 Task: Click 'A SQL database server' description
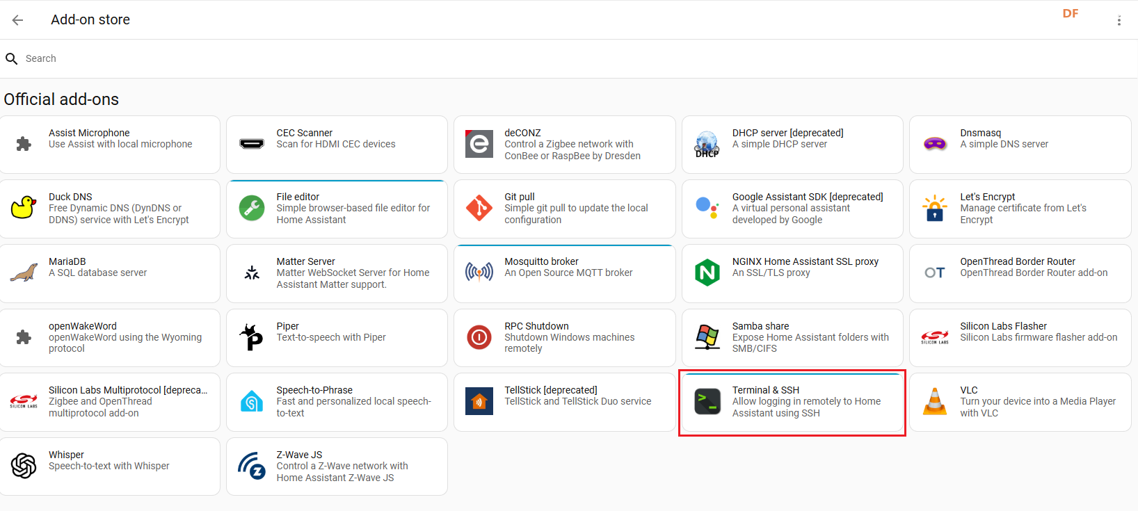tap(98, 273)
